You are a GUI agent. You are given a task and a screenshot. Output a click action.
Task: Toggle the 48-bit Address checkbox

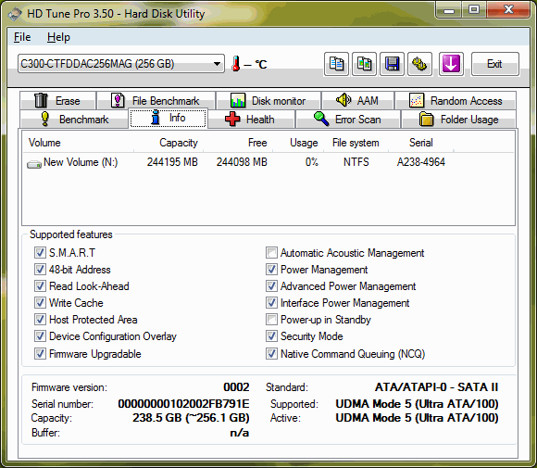tap(40, 270)
